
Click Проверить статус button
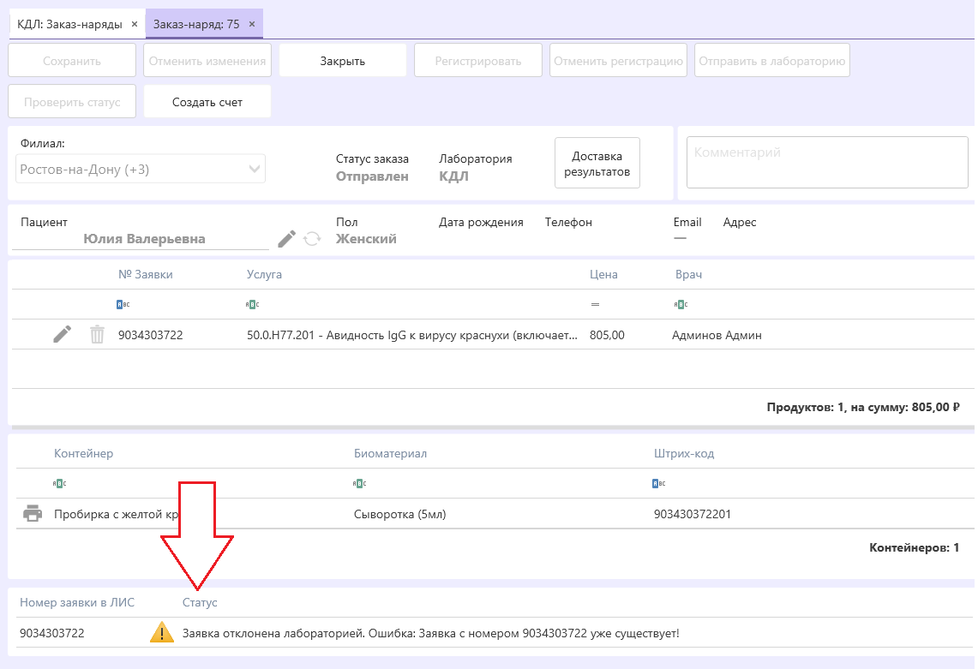[x=72, y=102]
